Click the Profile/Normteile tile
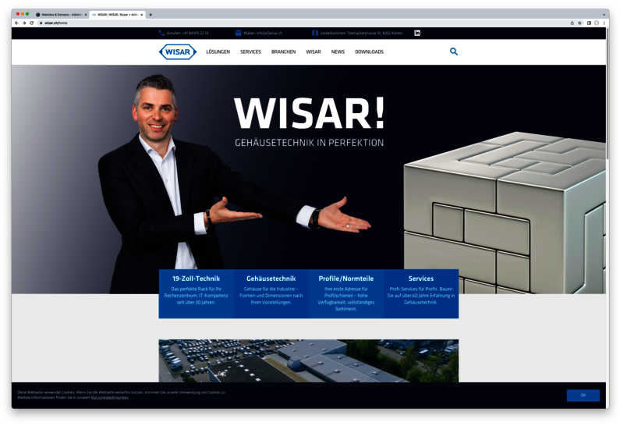620x426 pixels. pyautogui.click(x=345, y=293)
